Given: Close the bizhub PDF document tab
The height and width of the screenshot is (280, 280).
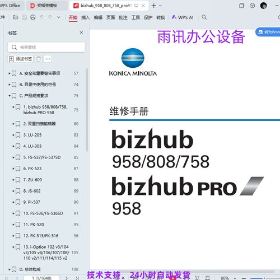Looking at the screenshot, I should [143, 6].
